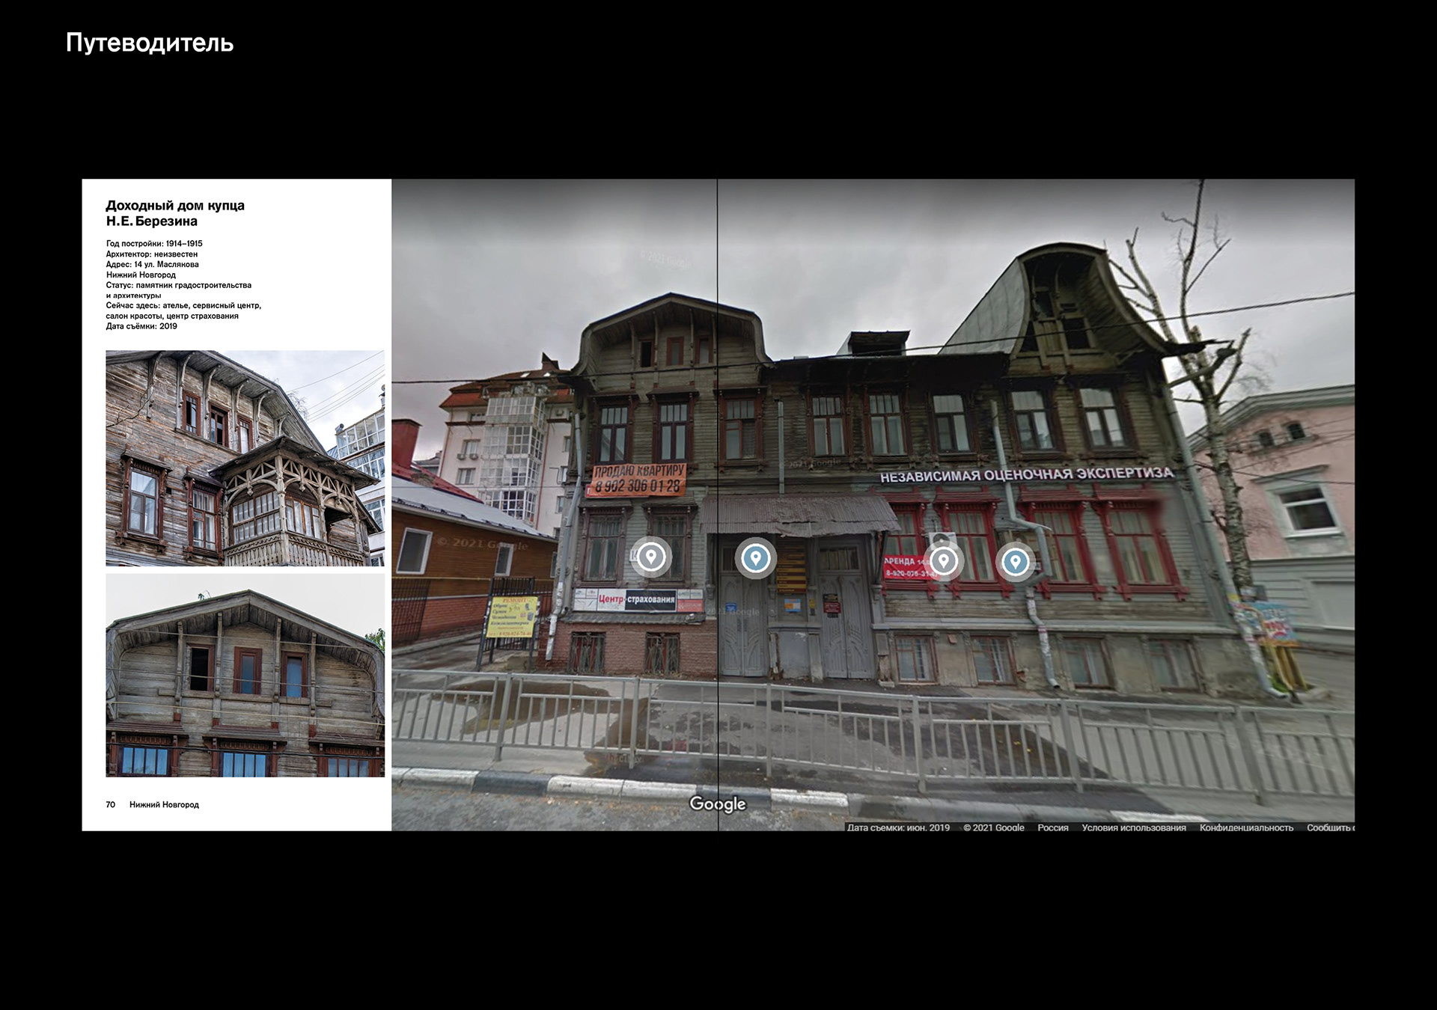Click the blue pin beside the entrance door

[755, 558]
